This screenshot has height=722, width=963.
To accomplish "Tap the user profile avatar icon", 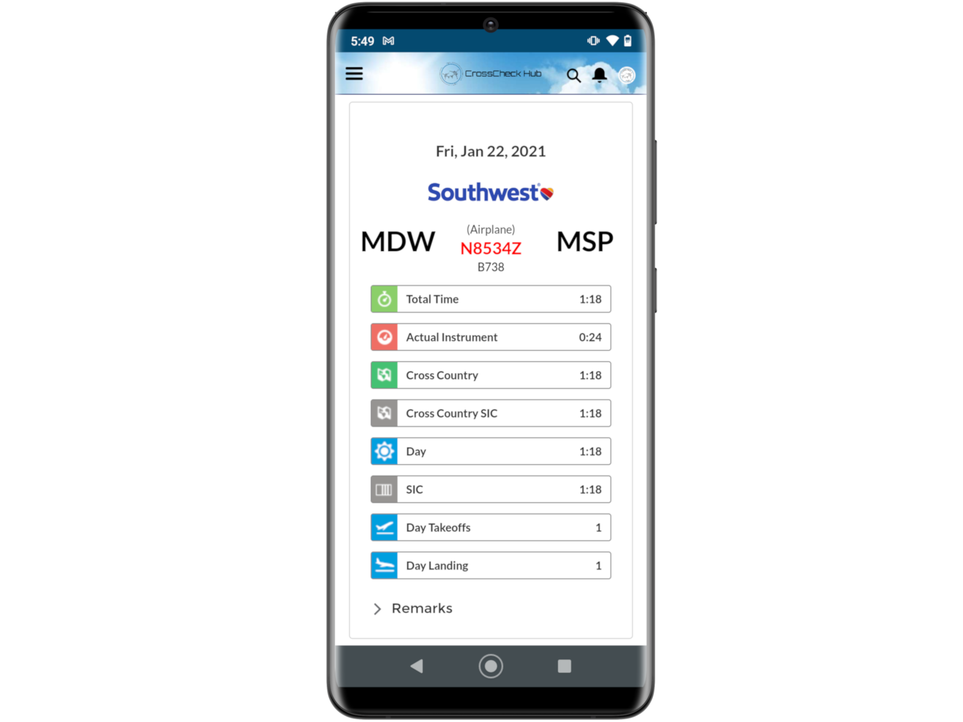I will (626, 74).
